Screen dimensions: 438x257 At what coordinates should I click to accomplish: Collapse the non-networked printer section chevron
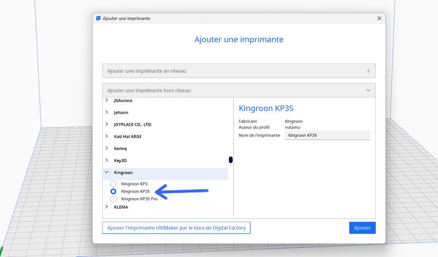pyautogui.click(x=368, y=90)
